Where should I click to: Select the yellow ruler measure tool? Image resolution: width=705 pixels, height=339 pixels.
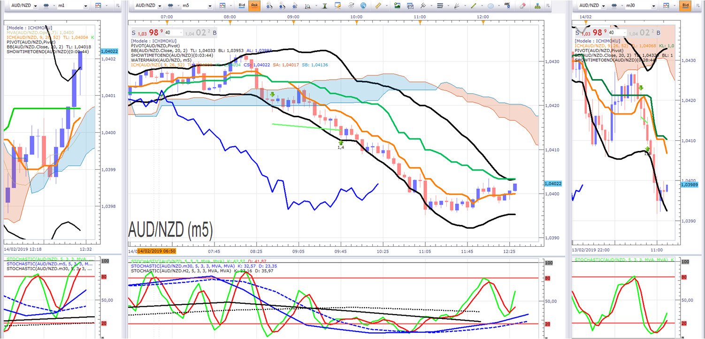pos(379,6)
